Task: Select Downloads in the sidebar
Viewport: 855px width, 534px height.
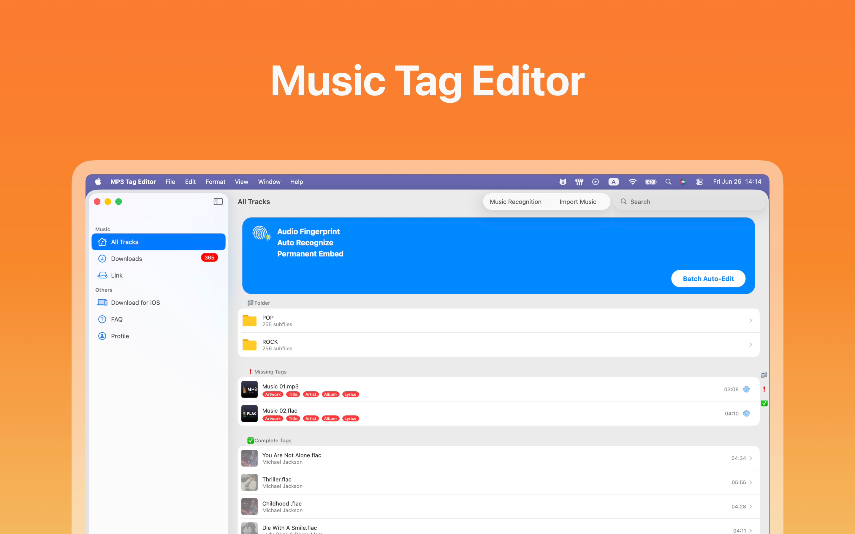Action: click(158, 258)
